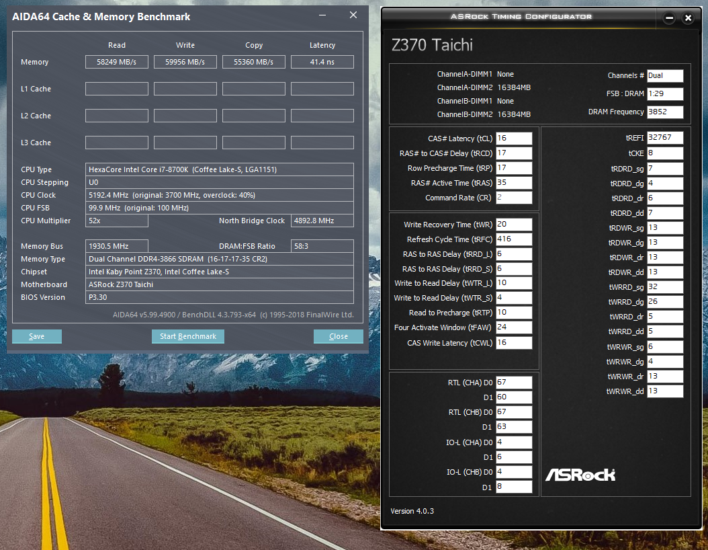The image size is (708, 550).
Task: Click the ASRock logo
Action: click(x=580, y=475)
